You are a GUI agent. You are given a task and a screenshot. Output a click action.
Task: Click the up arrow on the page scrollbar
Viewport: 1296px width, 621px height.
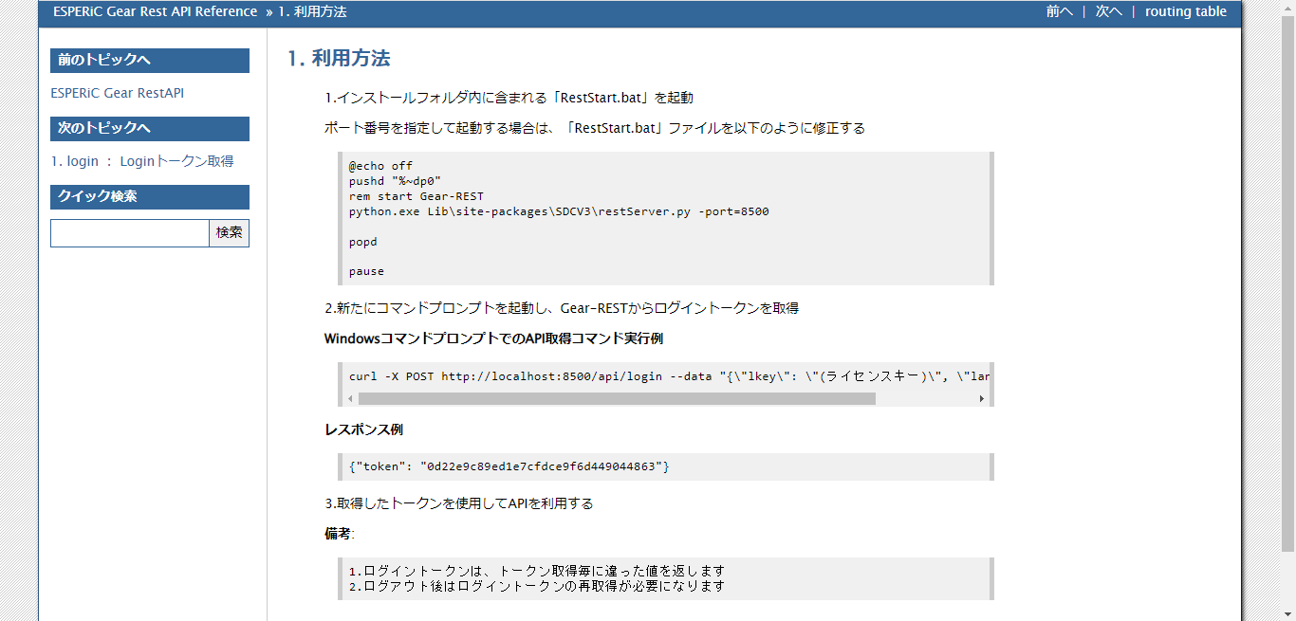[x=1288, y=7]
